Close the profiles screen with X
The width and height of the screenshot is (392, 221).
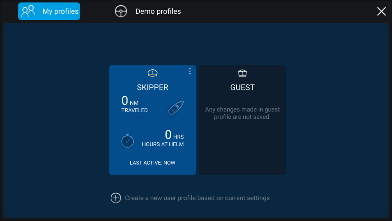pyautogui.click(x=381, y=11)
